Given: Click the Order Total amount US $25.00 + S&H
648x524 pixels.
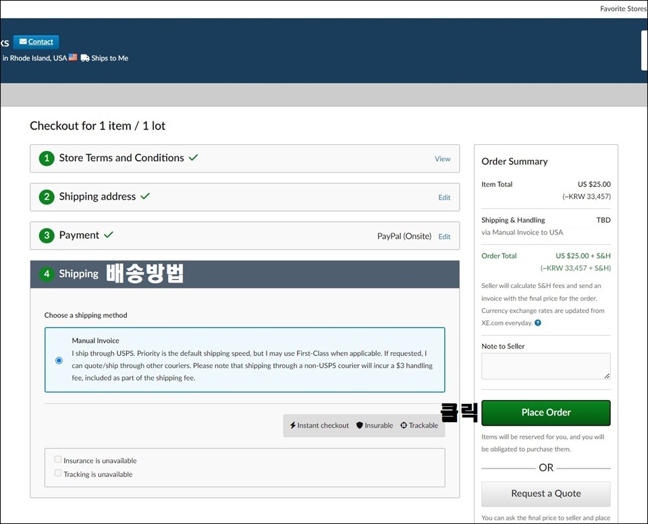Looking at the screenshot, I should pos(583,256).
